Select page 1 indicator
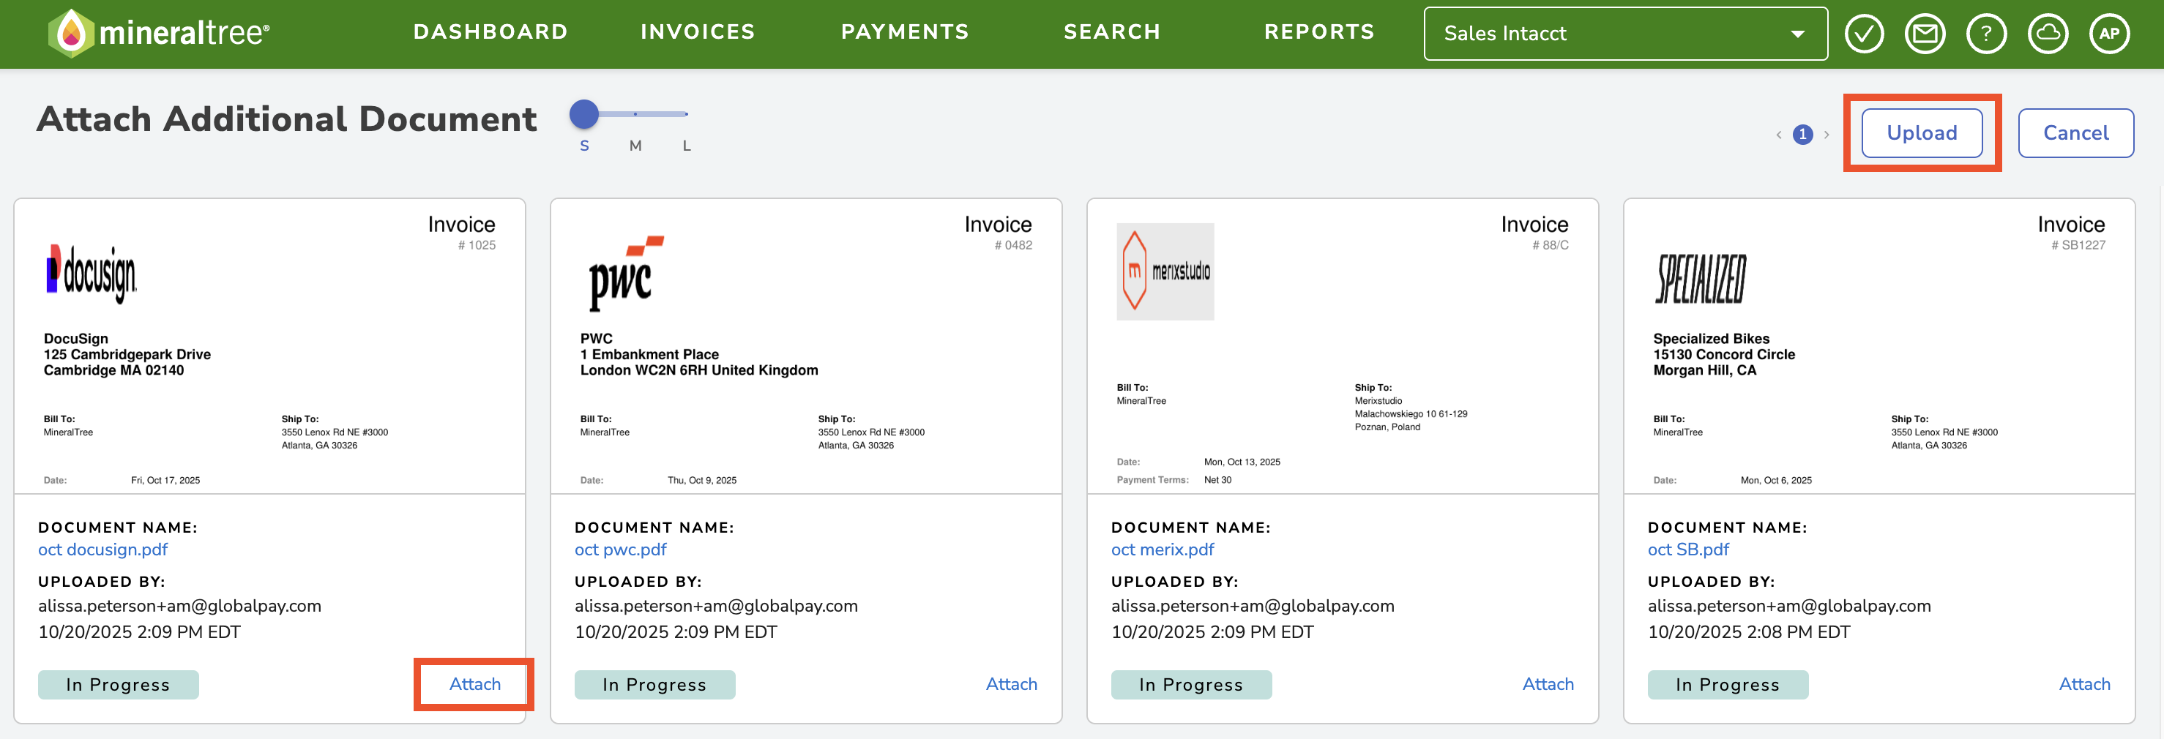2164x739 pixels. pyautogui.click(x=1803, y=135)
